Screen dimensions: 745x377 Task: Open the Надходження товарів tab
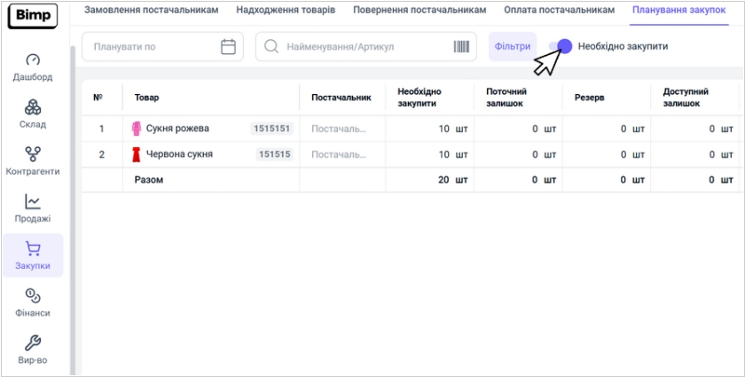pyautogui.click(x=286, y=10)
